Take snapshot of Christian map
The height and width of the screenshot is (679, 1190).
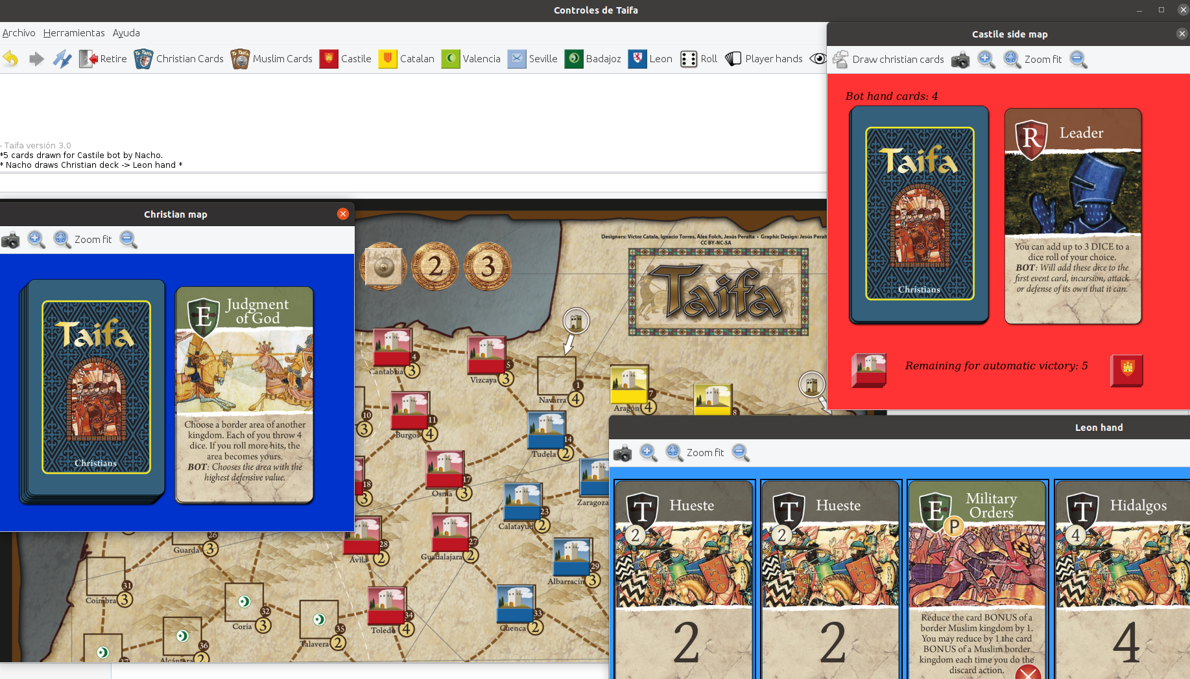pos(10,240)
